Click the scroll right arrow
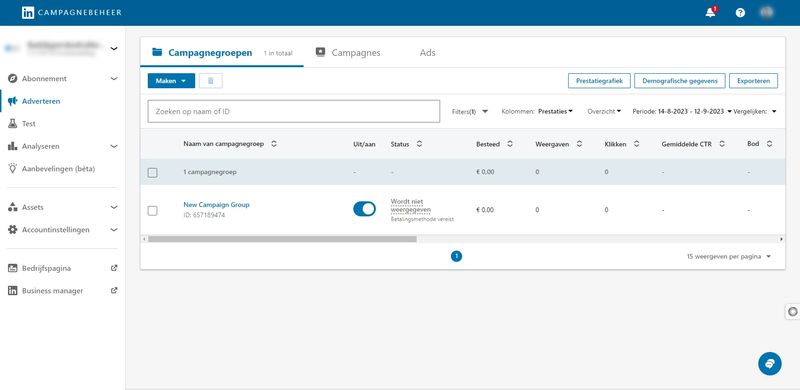The image size is (800, 390). [781, 239]
